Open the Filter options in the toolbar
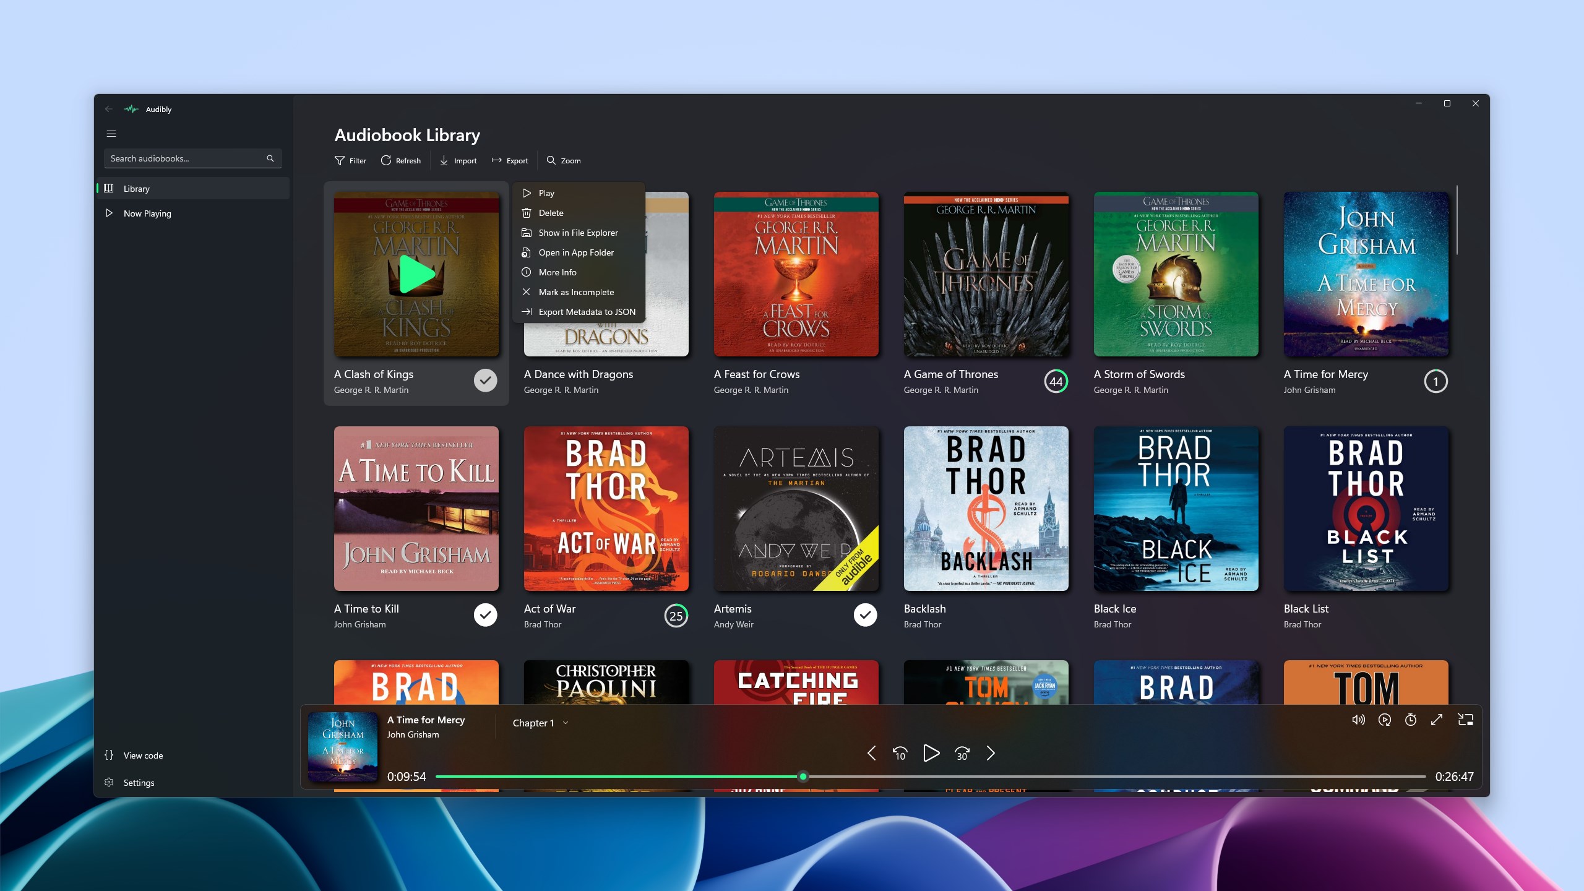 (350, 160)
